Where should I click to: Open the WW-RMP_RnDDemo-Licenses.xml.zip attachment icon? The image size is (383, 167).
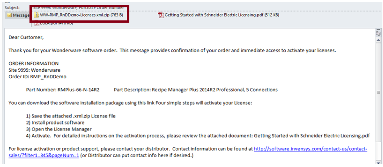(36, 15)
